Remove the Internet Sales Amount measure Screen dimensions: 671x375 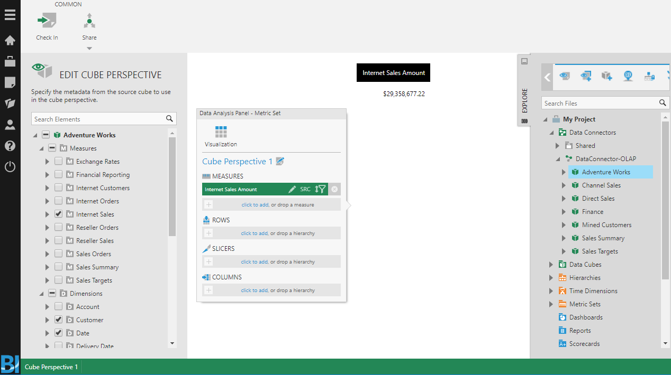point(334,189)
